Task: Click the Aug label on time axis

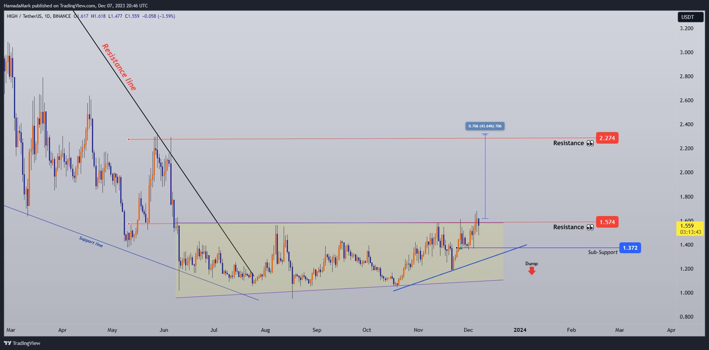Action: tap(265, 330)
